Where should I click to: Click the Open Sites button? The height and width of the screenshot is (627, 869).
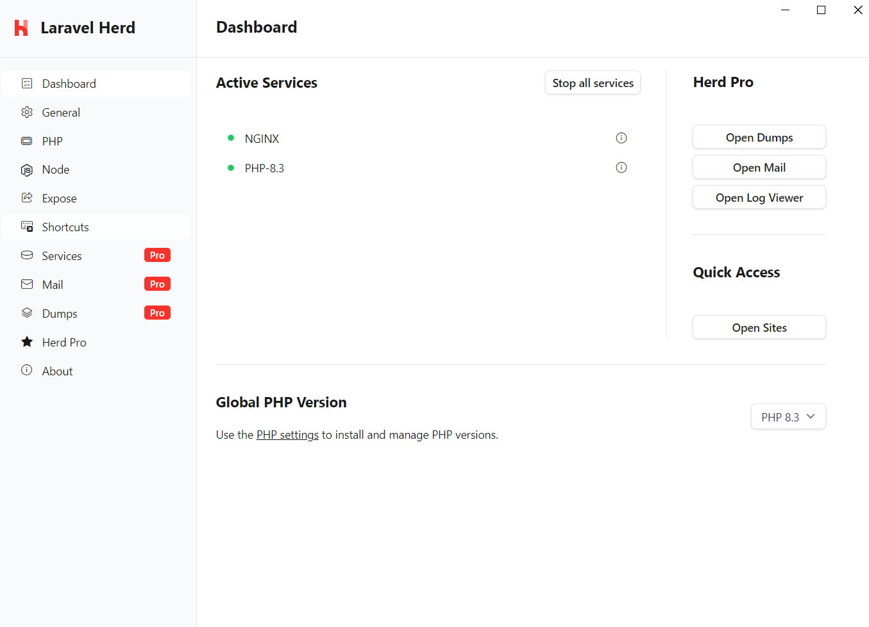tap(759, 328)
